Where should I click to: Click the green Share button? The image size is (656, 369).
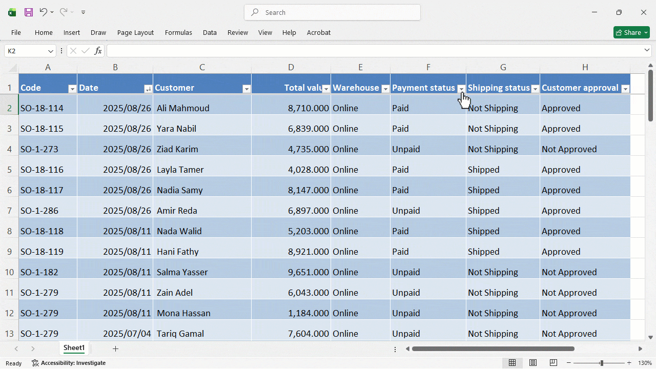click(631, 32)
